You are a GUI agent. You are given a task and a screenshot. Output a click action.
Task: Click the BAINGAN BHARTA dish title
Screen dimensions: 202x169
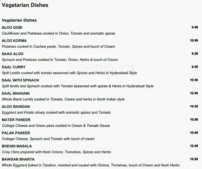click(18, 159)
